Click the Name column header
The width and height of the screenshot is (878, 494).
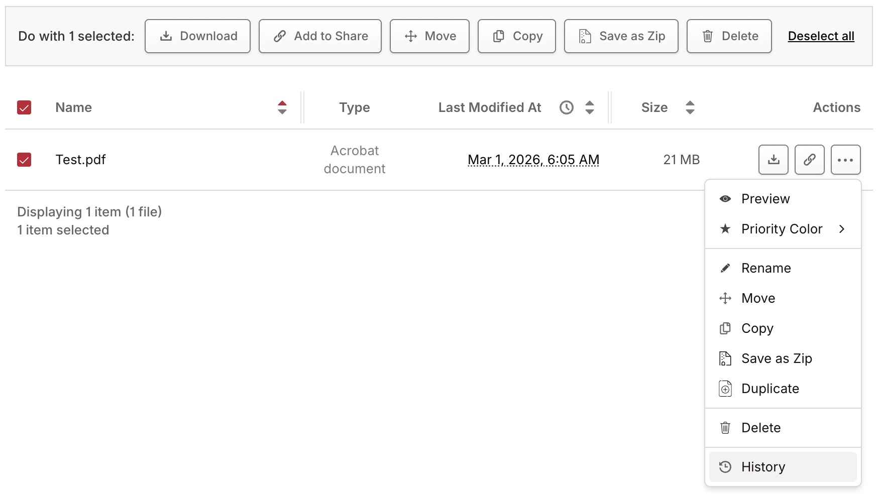click(x=73, y=107)
